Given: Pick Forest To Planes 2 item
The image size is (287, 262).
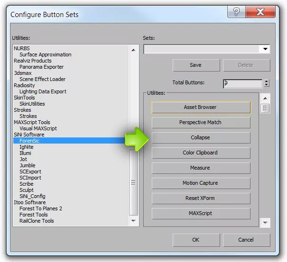Looking at the screenshot, I should 40,208.
